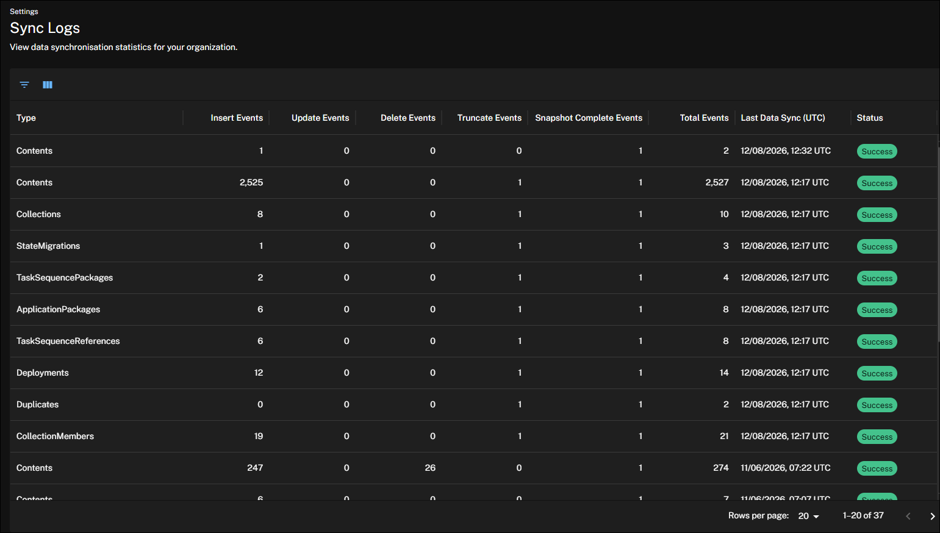Click the 26 delete events value
Image resolution: width=940 pixels, height=533 pixels.
430,468
